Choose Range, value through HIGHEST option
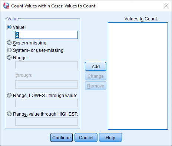Screen dimensions: 172x146 click(9, 114)
